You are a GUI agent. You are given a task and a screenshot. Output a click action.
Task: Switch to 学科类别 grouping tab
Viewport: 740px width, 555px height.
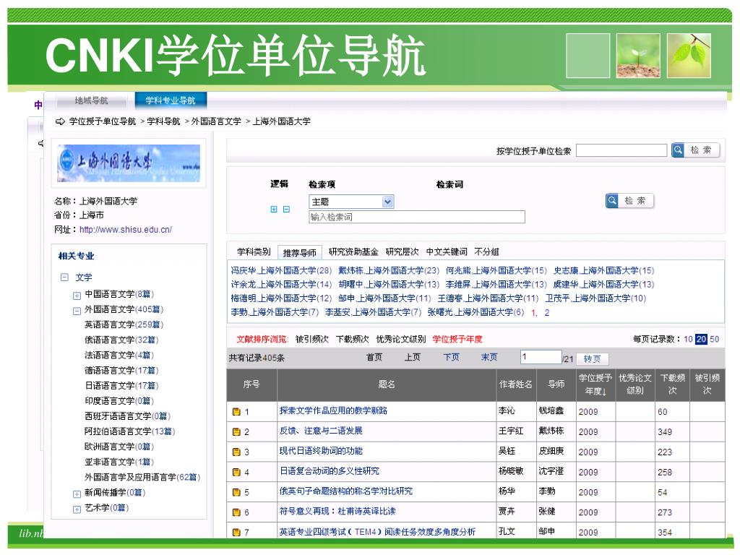point(254,252)
